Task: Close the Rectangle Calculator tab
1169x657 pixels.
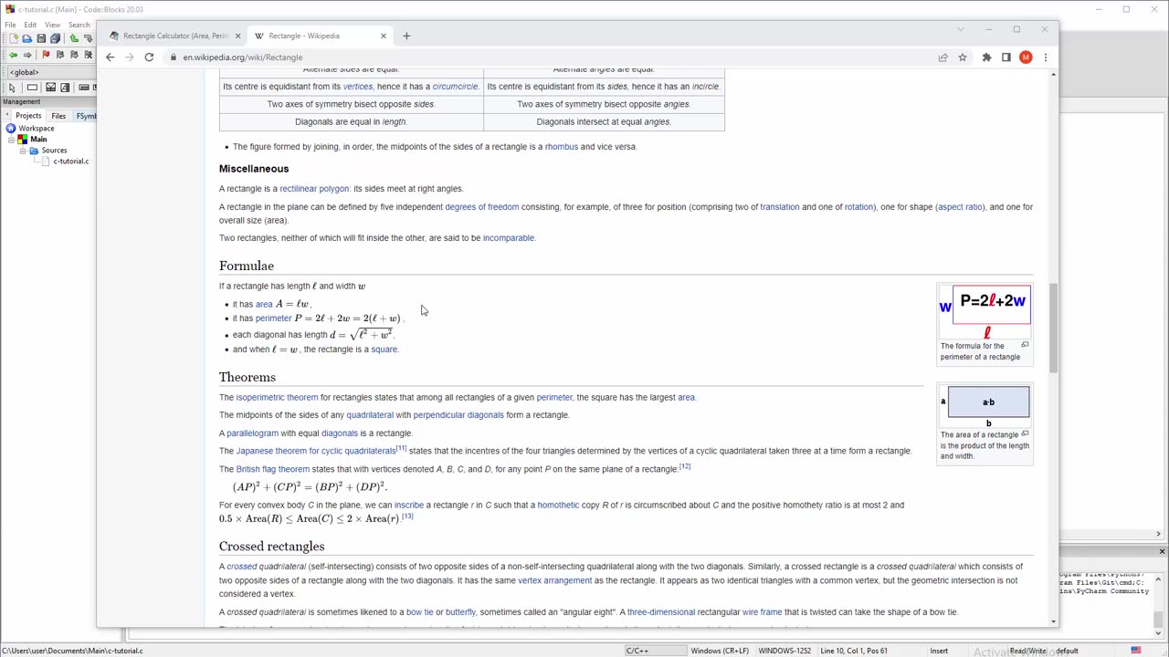Action: 237,36
